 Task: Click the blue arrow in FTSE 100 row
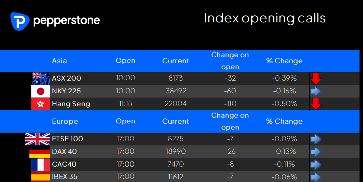(x=316, y=139)
